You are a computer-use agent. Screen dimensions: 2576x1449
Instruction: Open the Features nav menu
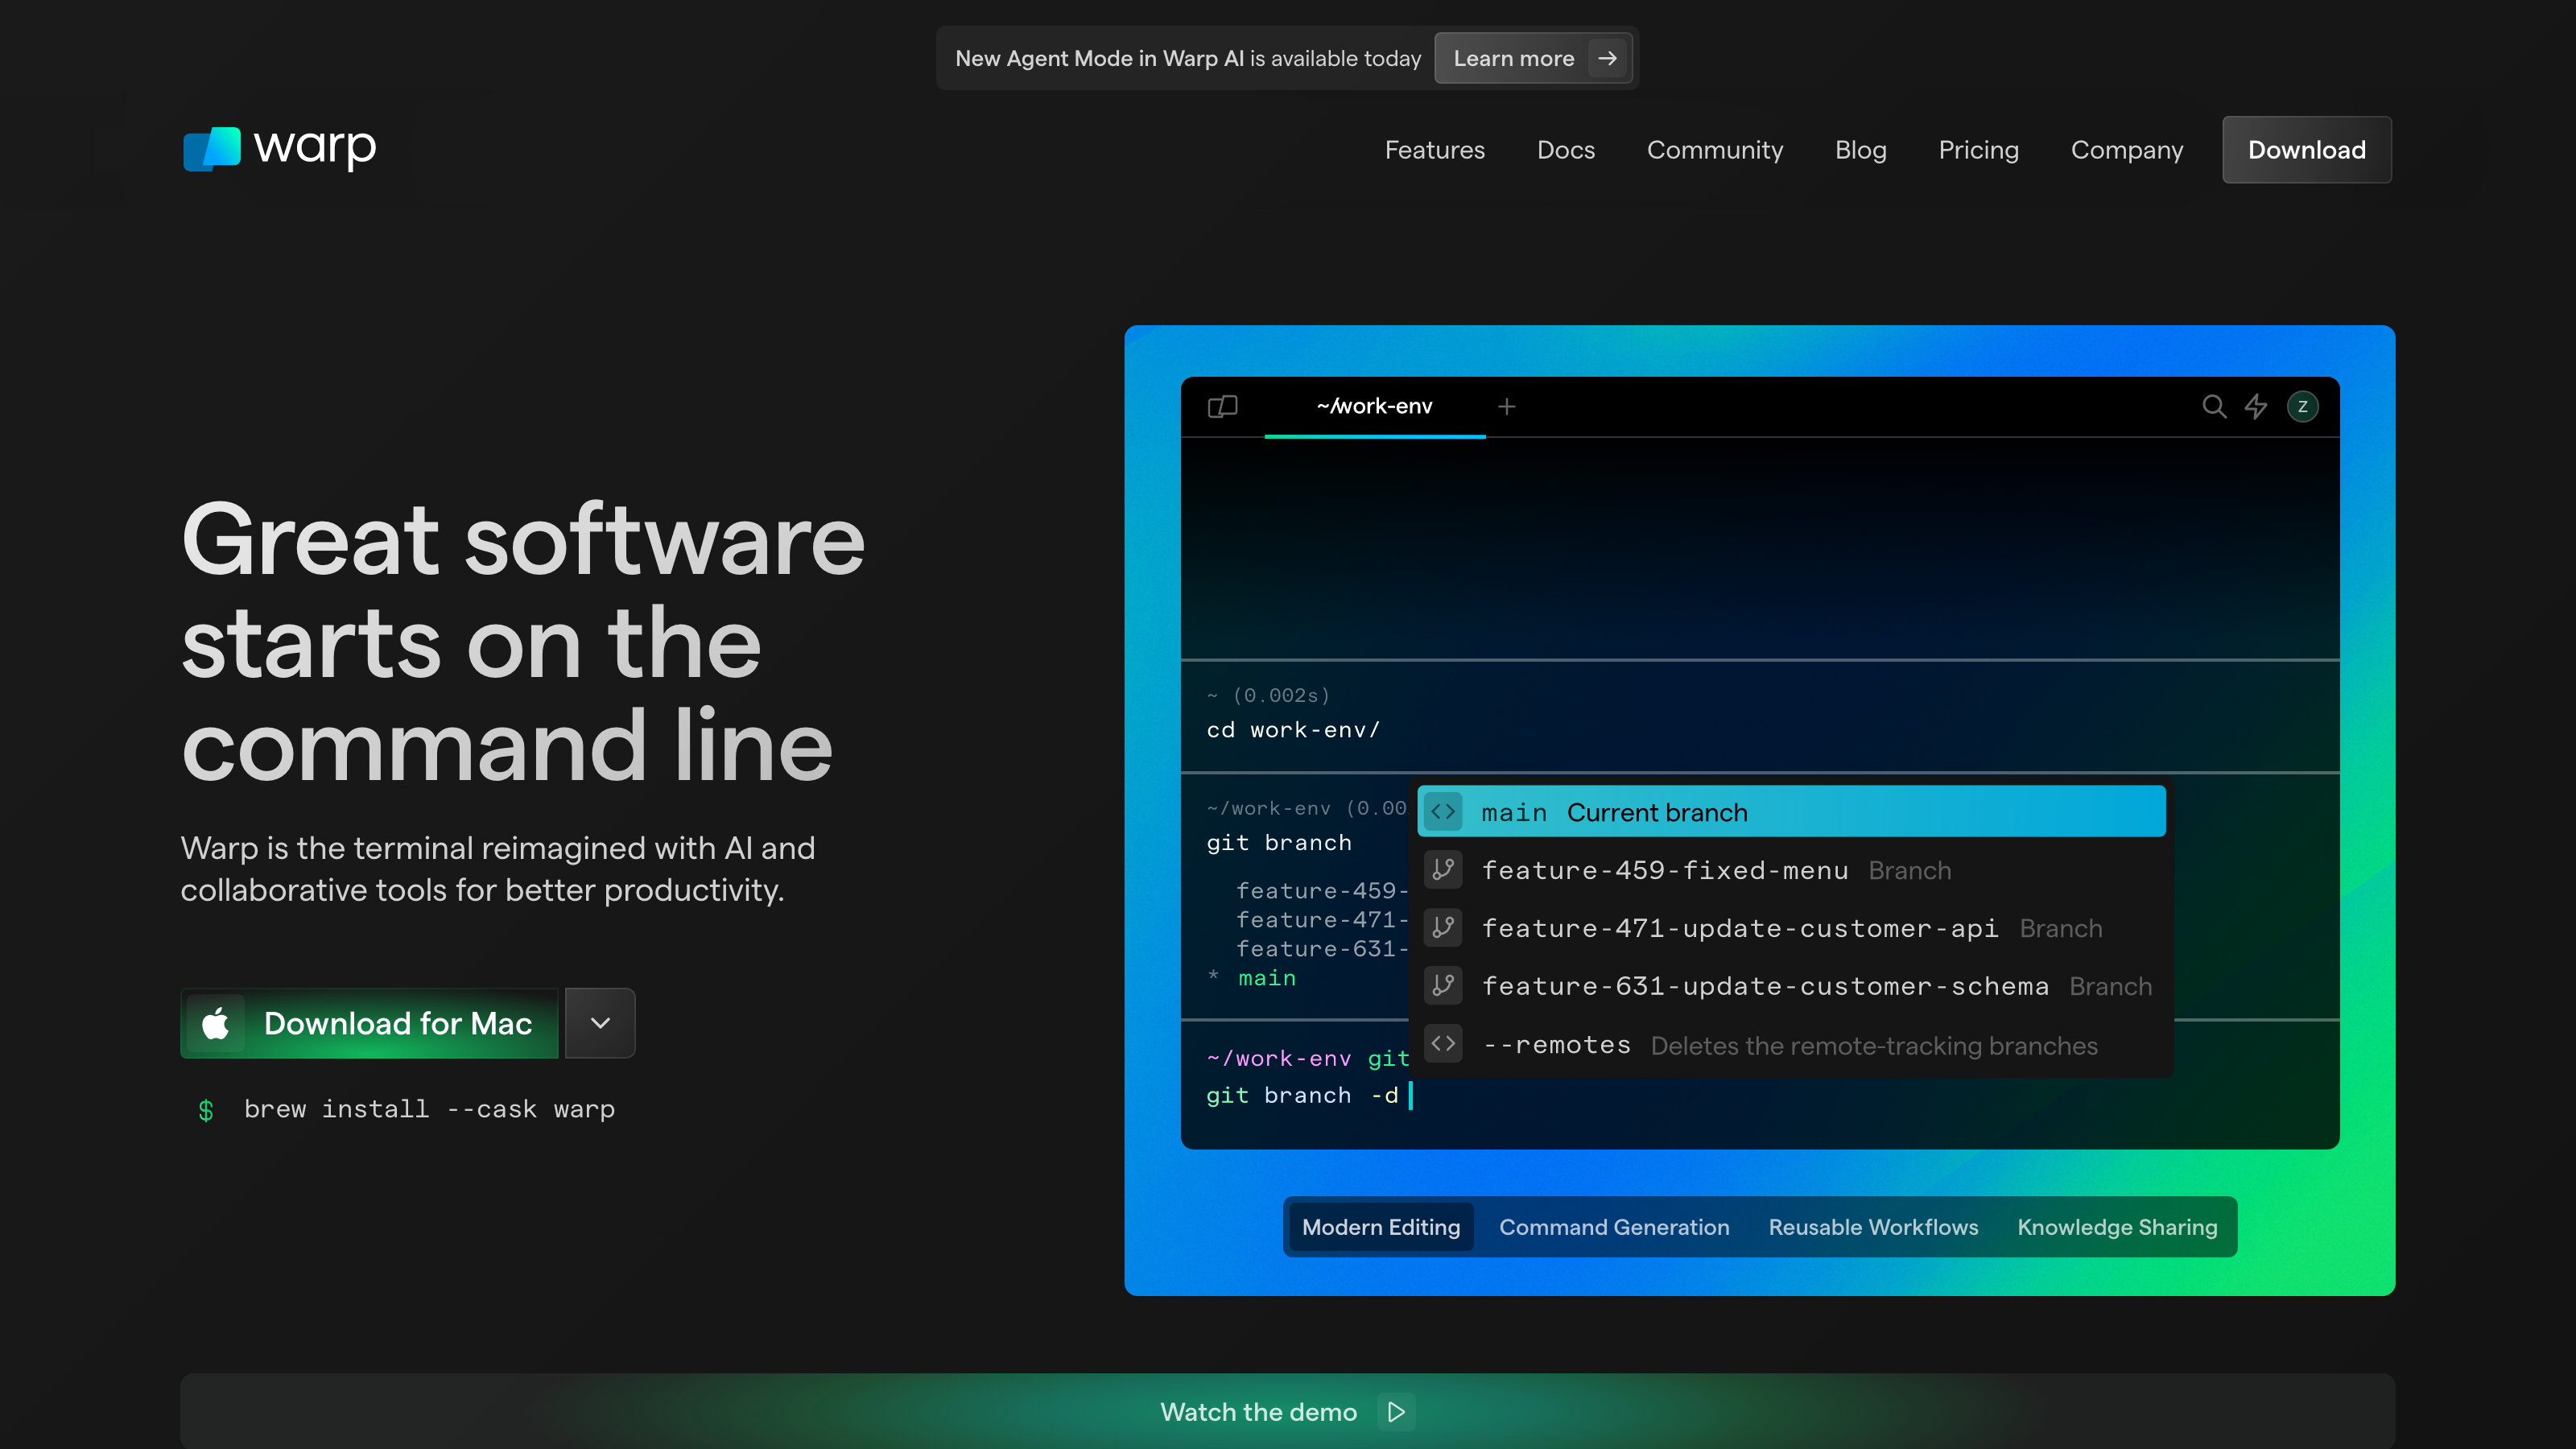tap(1435, 150)
